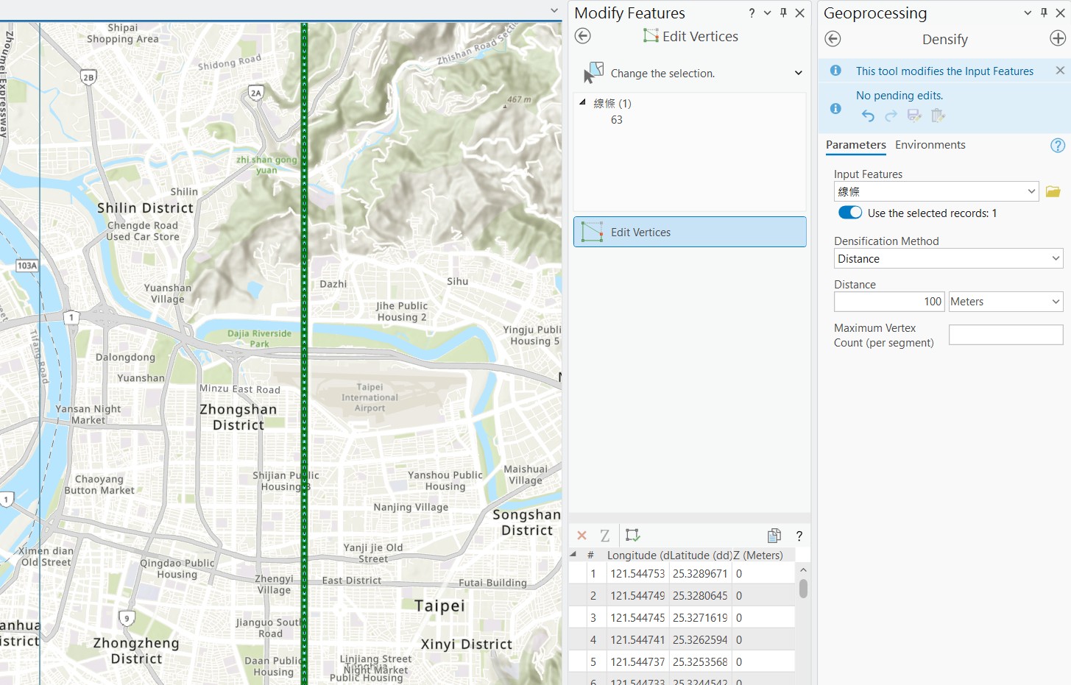
Task: Toggle the Z-aware vertex icon
Action: click(x=605, y=536)
